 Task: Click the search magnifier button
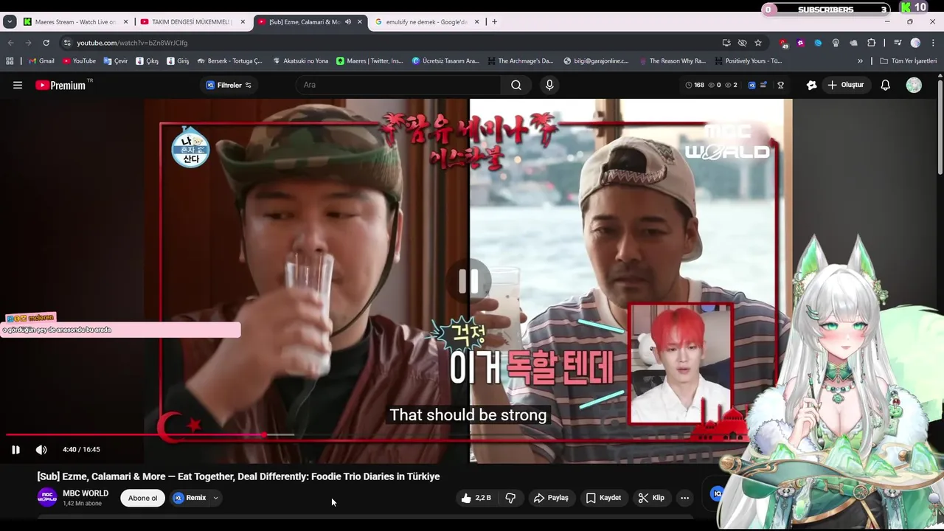(x=516, y=85)
